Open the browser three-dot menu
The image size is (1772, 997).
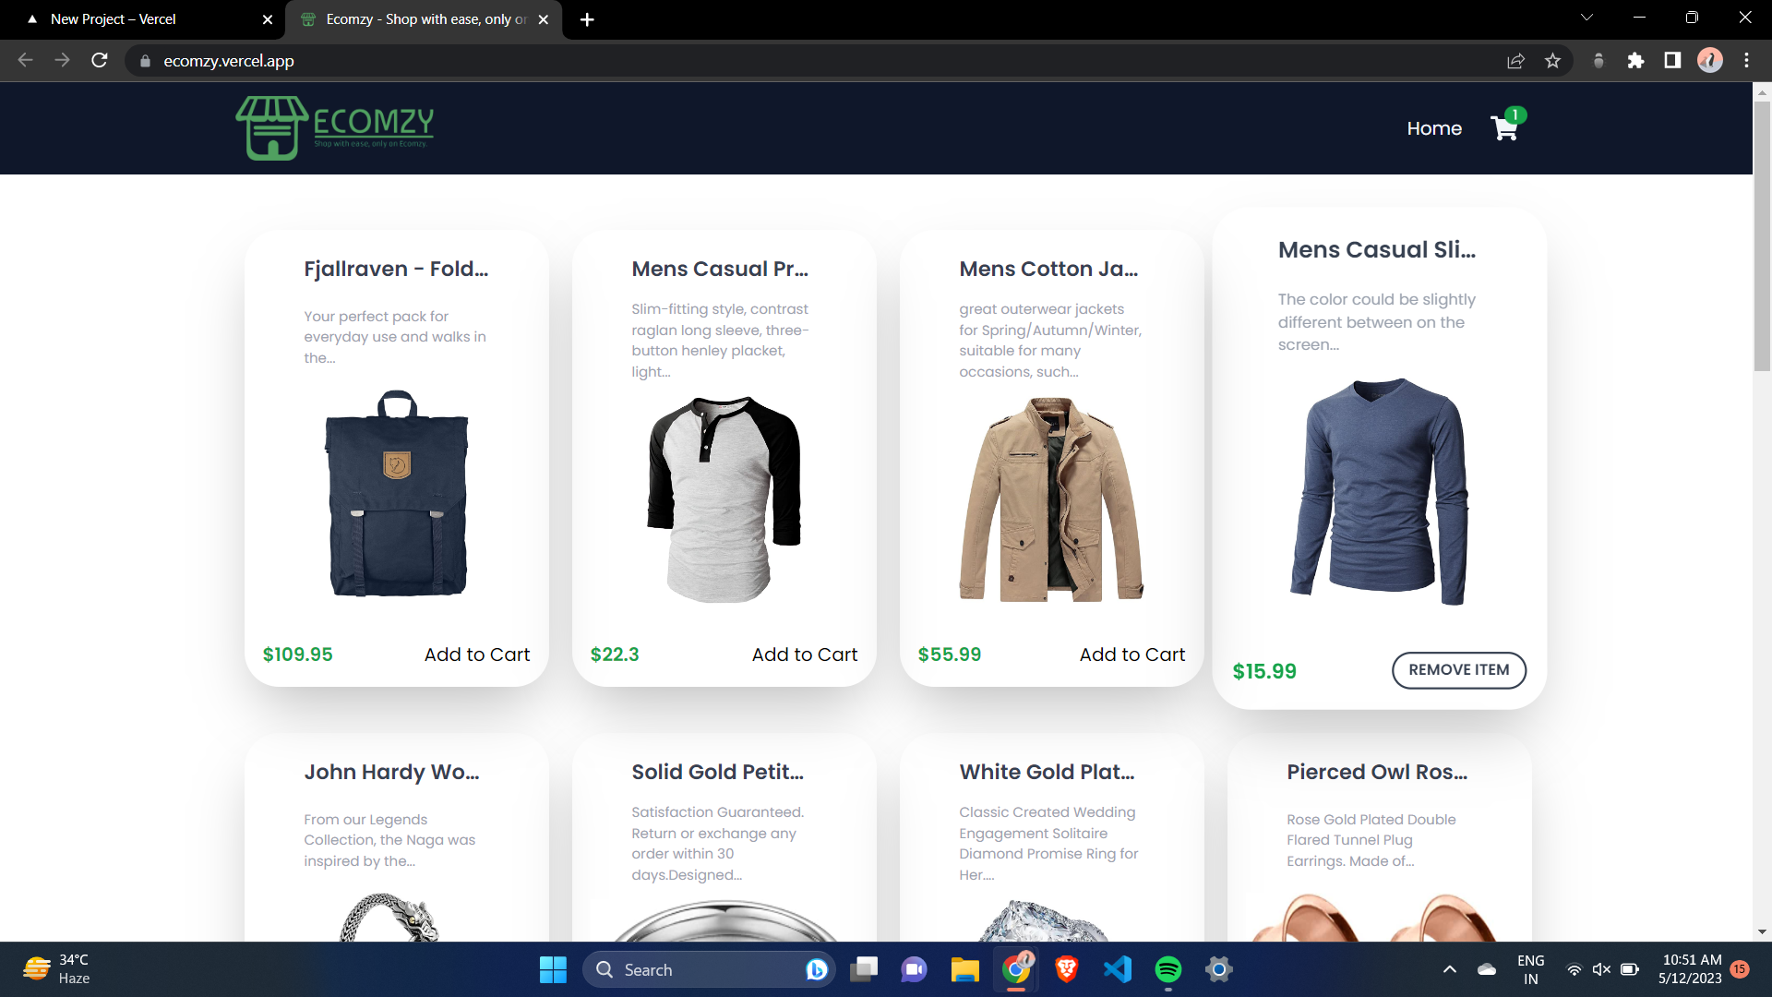click(x=1746, y=61)
